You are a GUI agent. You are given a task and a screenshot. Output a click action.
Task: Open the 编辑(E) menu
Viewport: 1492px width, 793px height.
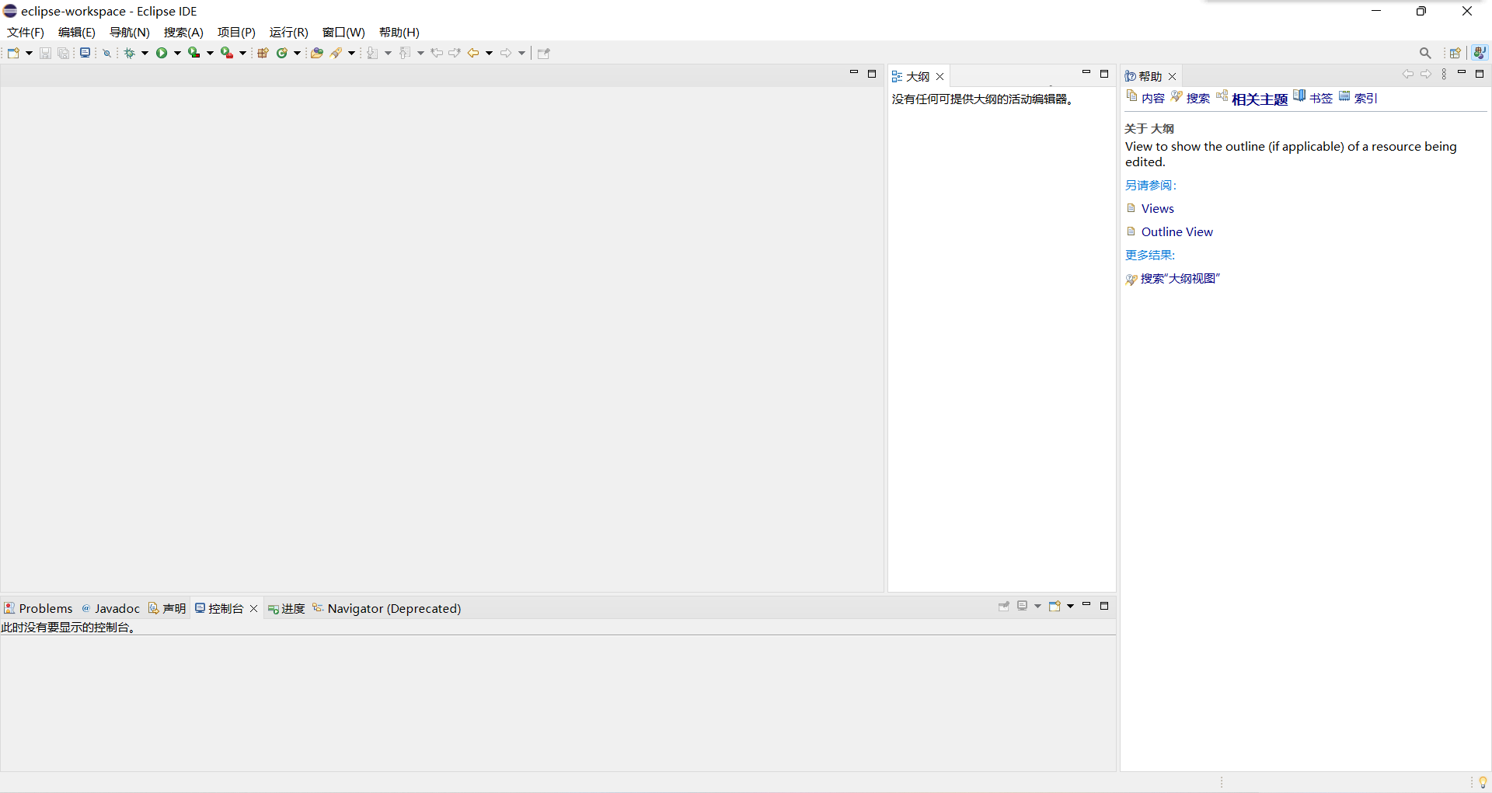pos(77,32)
